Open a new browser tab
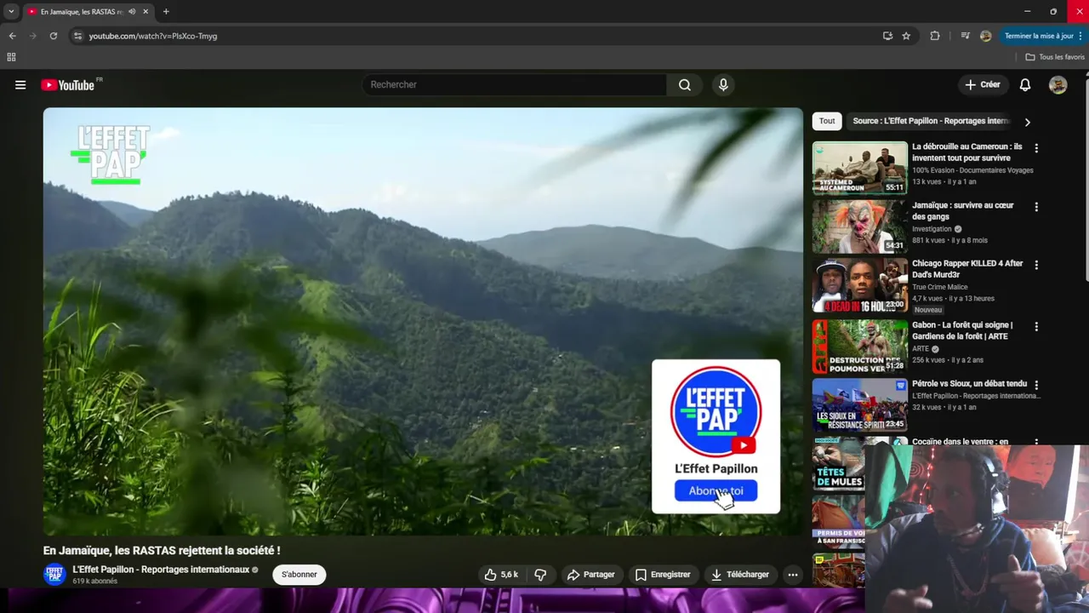 pos(166,12)
